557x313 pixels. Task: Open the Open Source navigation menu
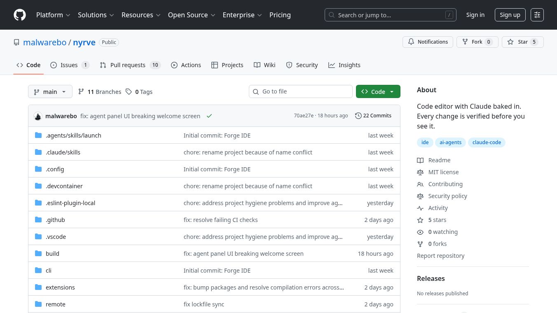coord(191,15)
